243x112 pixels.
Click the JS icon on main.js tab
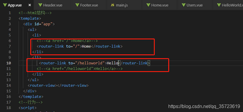tap(112, 5)
